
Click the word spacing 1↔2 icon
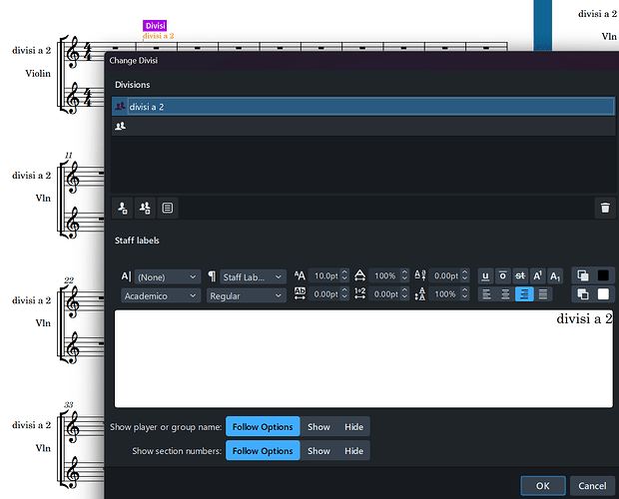(x=359, y=293)
